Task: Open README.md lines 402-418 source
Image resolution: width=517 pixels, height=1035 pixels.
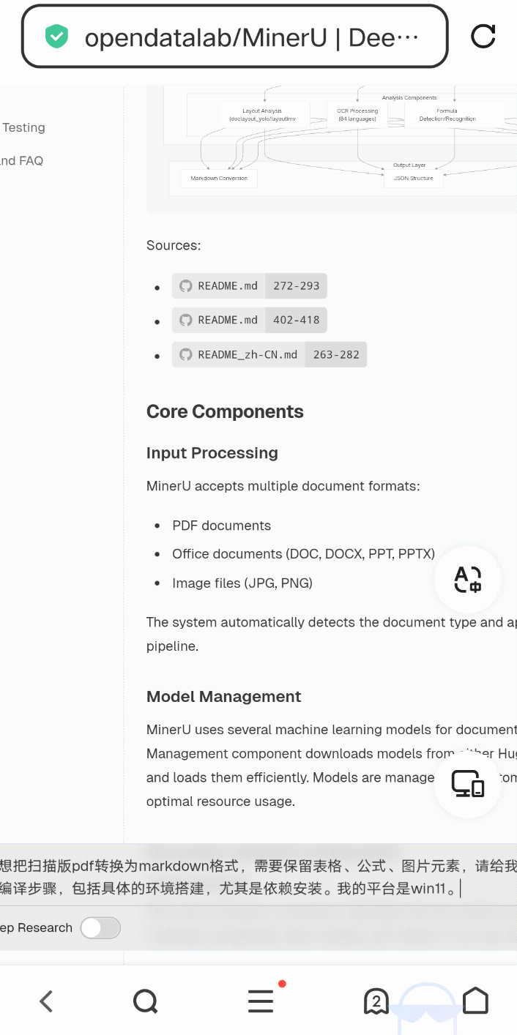Action: tap(249, 320)
